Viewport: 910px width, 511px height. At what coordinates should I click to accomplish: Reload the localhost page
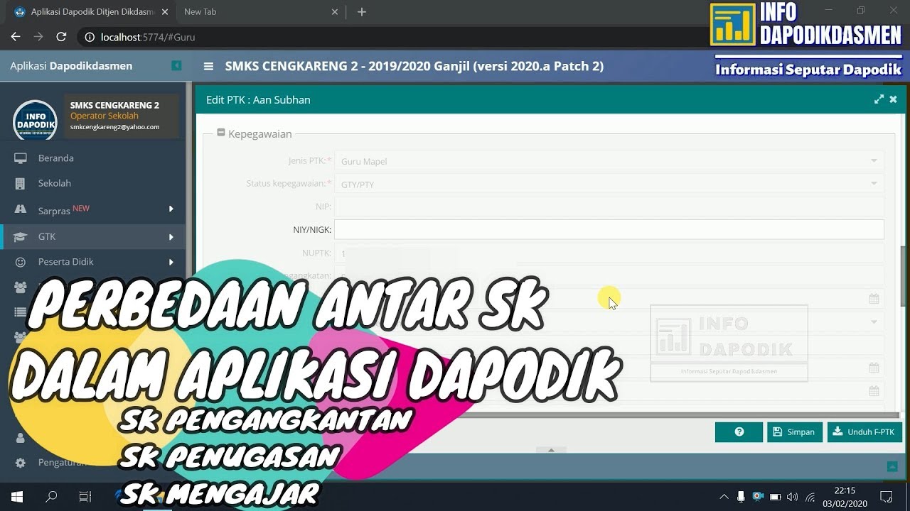(61, 37)
